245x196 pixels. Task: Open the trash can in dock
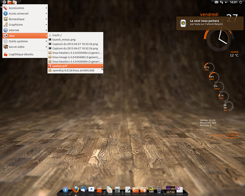(159, 190)
